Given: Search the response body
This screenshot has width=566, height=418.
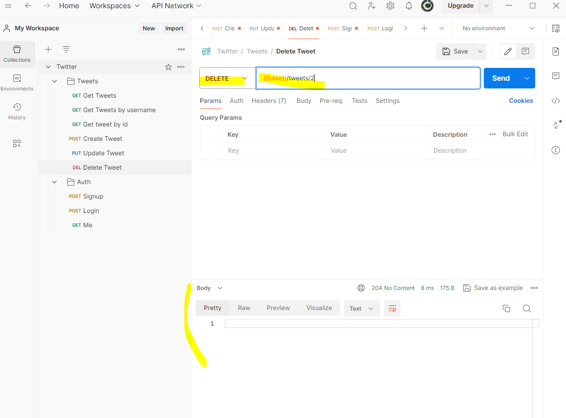Looking at the screenshot, I should [x=526, y=308].
